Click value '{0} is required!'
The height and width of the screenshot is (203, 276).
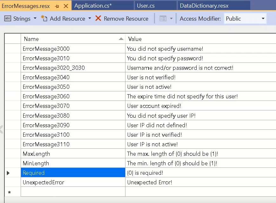145,173
